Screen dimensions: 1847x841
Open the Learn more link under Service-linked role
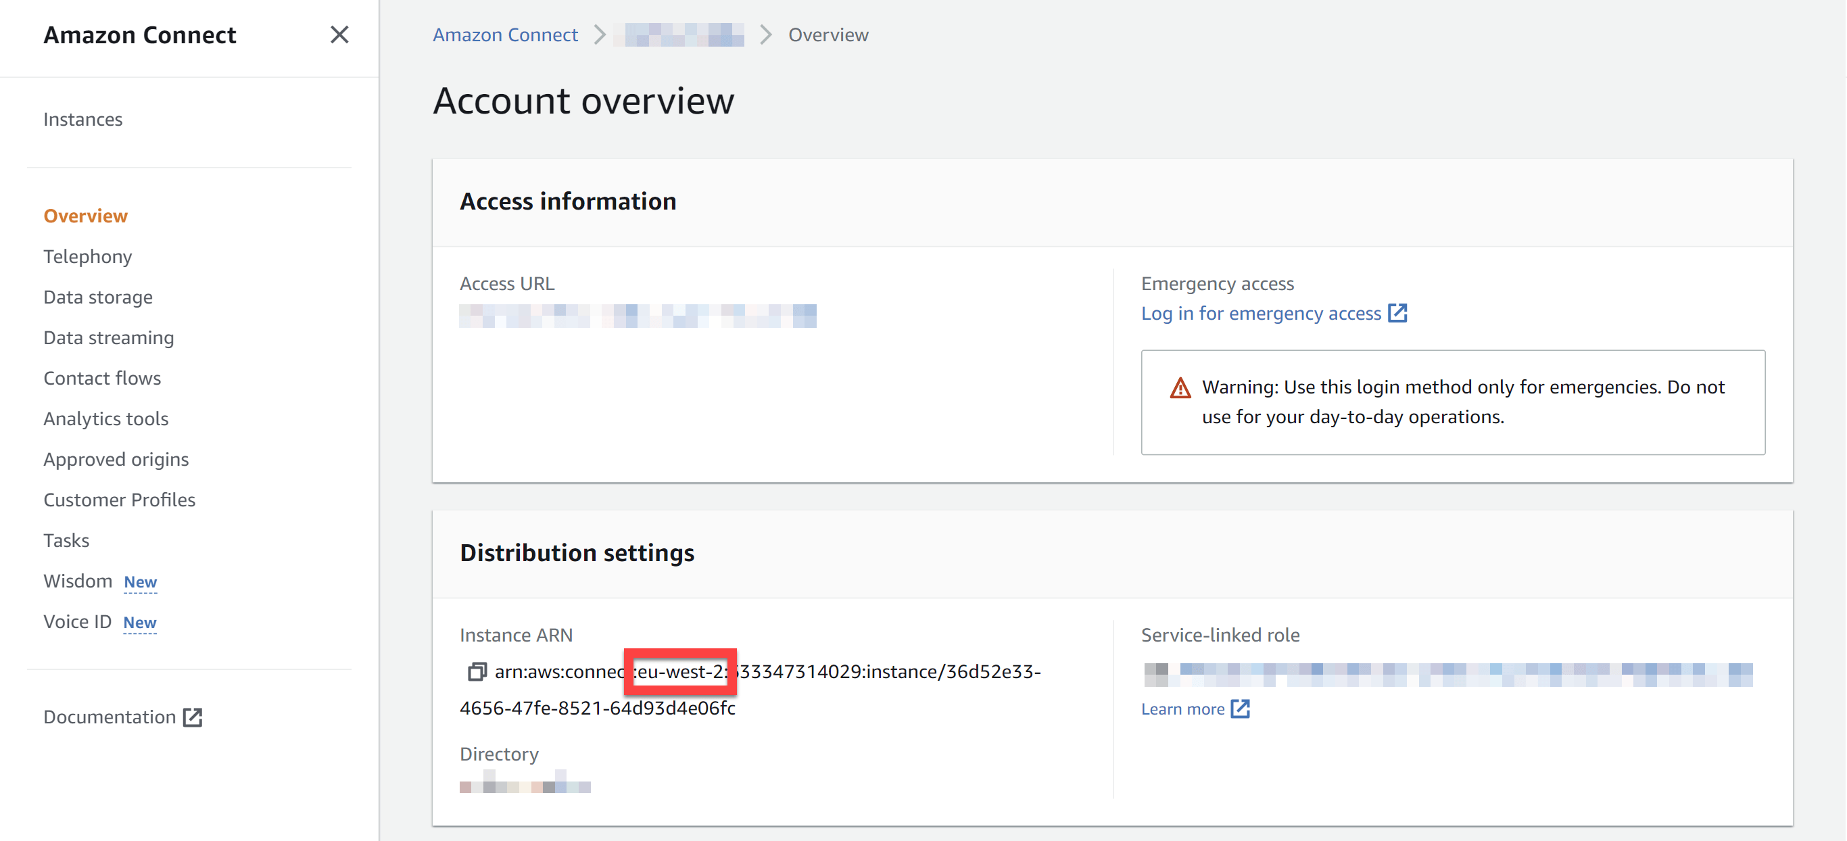(1183, 709)
